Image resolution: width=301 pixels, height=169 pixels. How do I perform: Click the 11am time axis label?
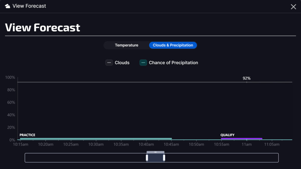point(247,144)
